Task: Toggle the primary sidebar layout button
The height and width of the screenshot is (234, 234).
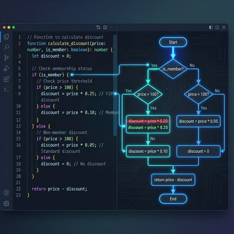Action: coord(211,27)
